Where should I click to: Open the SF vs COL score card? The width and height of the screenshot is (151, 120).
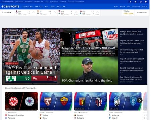pos(47,13)
